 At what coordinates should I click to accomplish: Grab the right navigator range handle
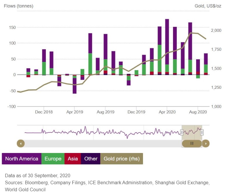click(202, 133)
